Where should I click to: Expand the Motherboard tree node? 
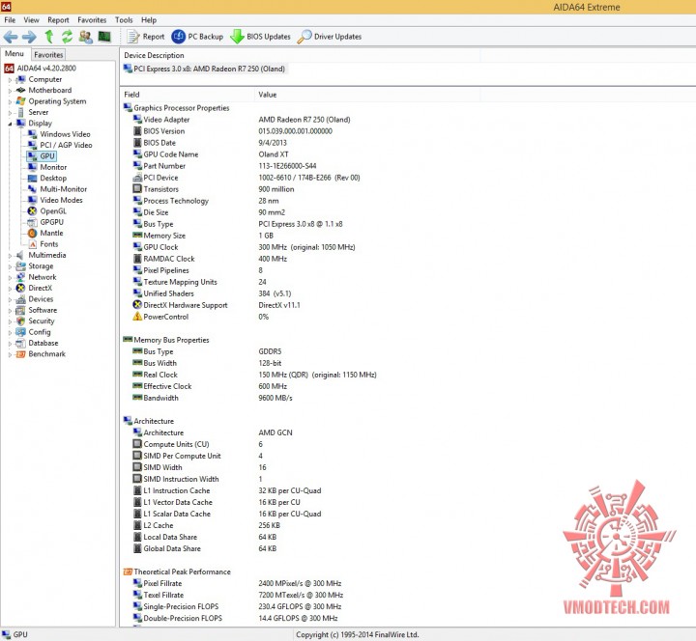tap(10, 91)
